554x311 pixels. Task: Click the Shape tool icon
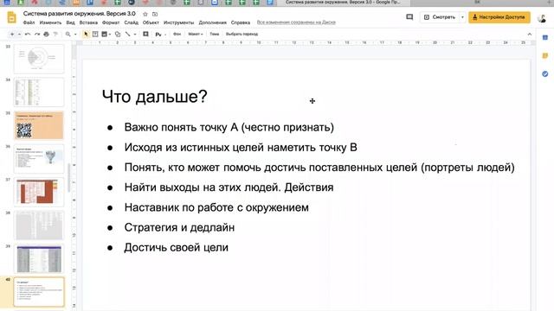(118, 35)
